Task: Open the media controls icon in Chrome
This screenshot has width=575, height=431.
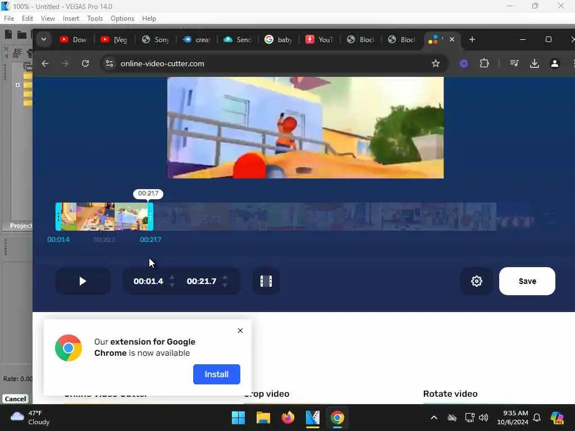Action: (514, 63)
